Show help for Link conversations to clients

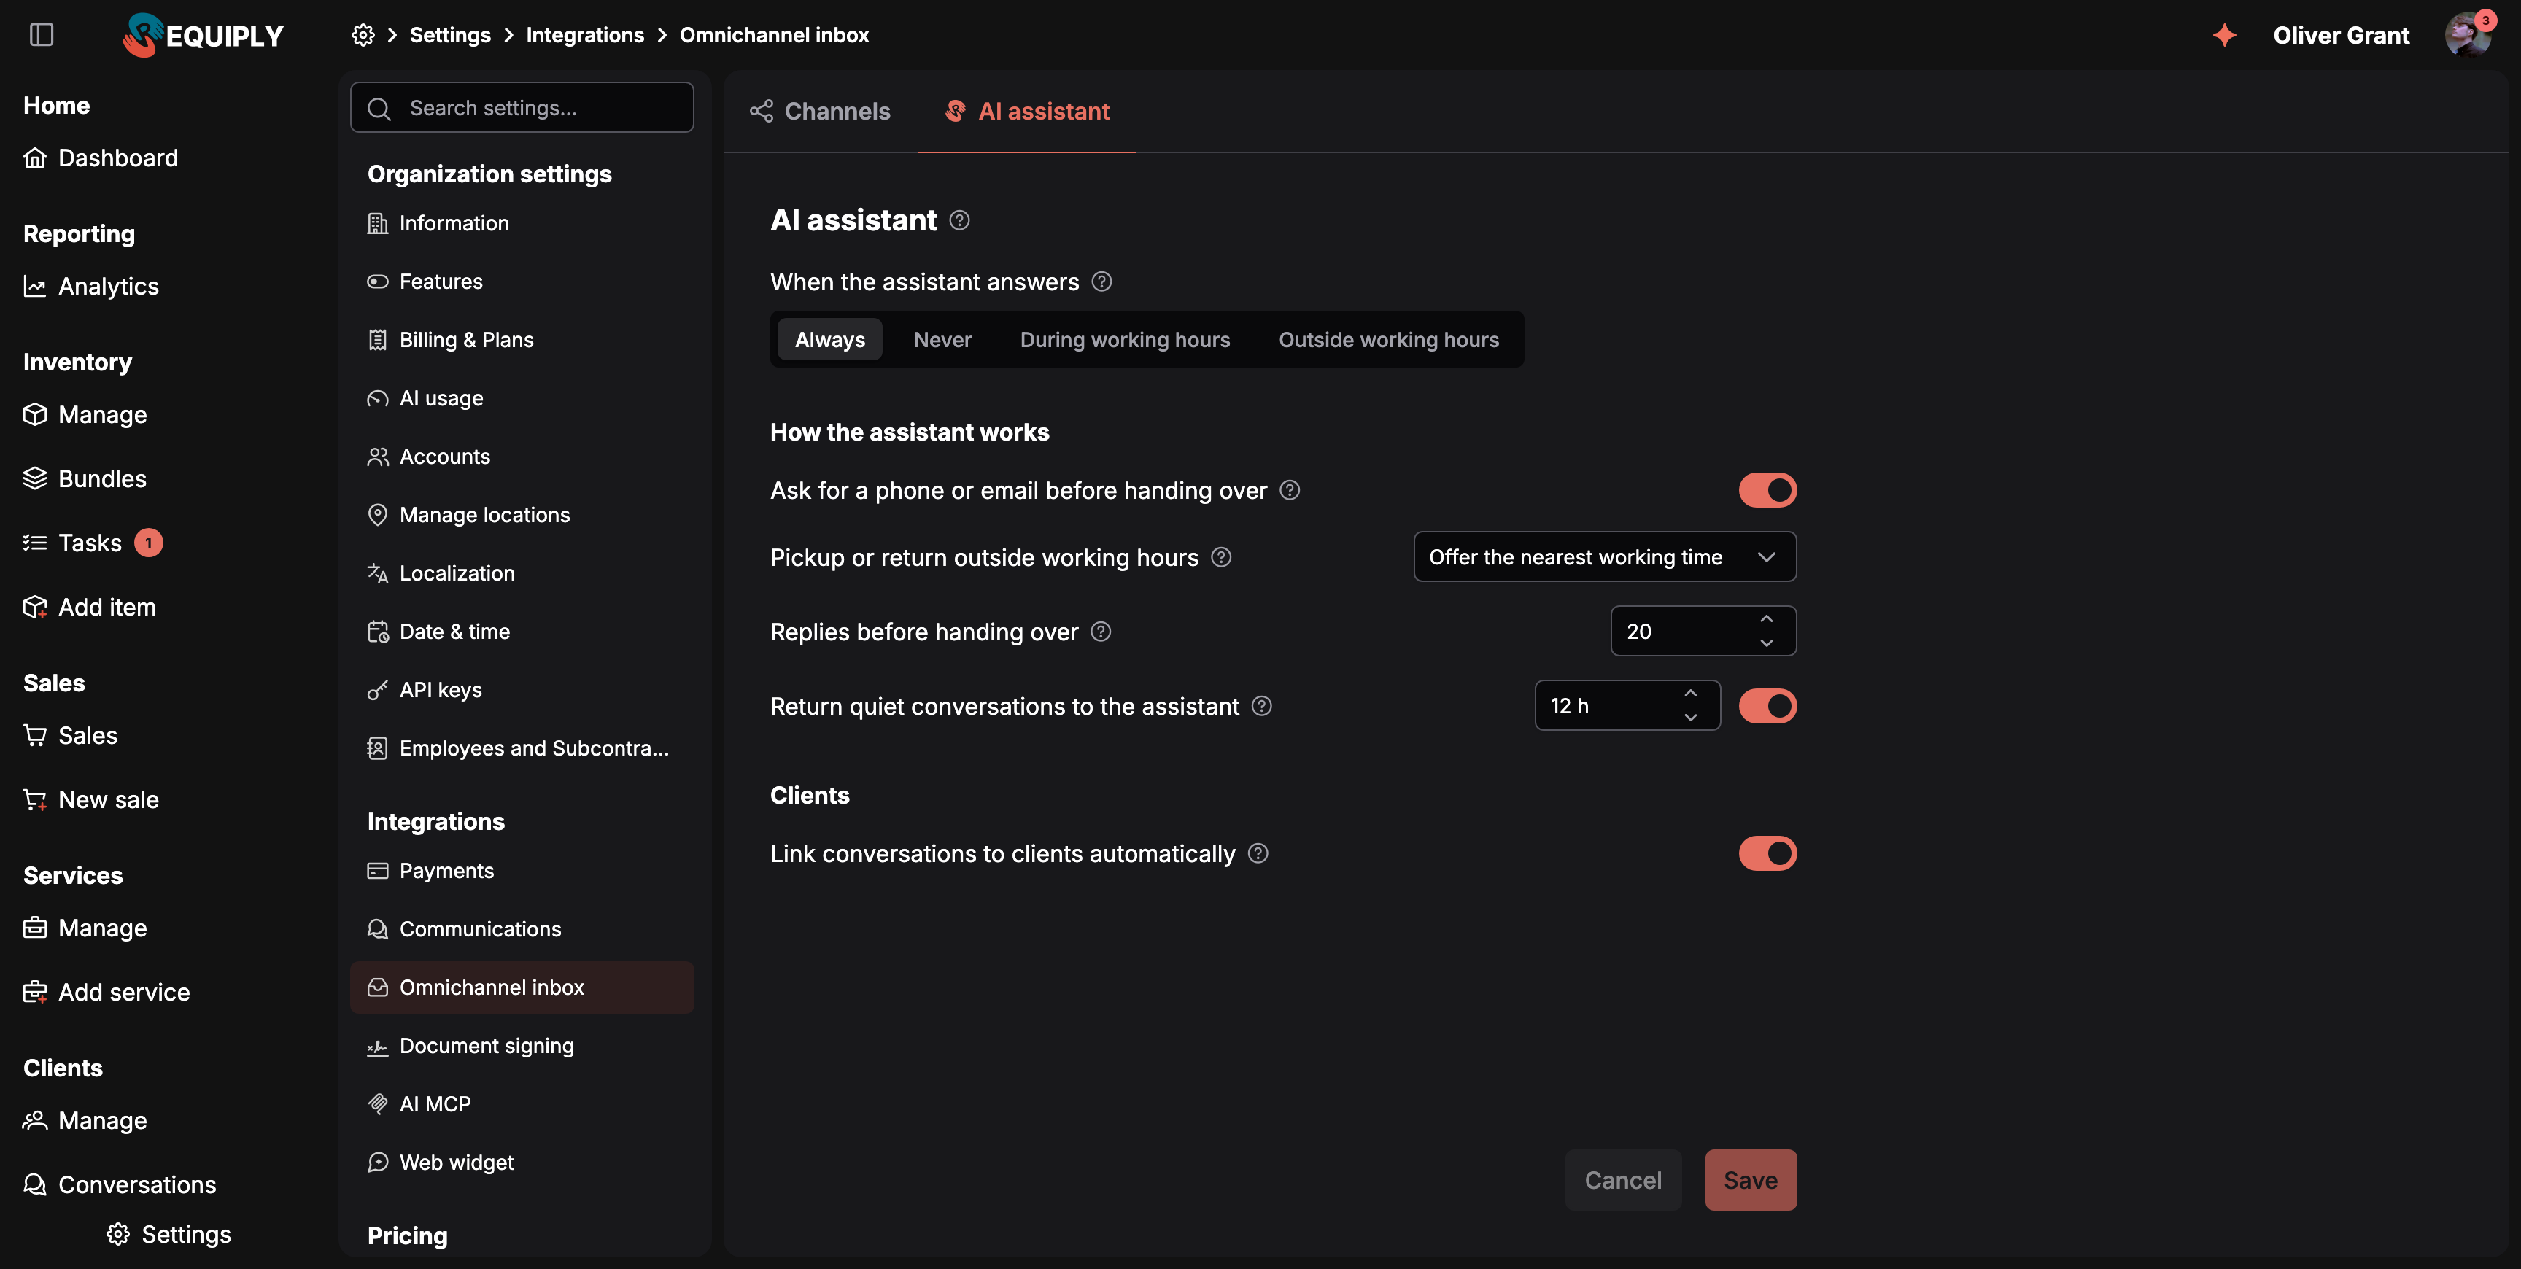1258,853
